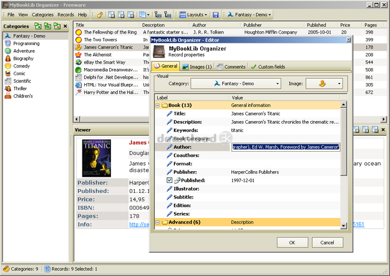Open the Records menu
This screenshot has height=276, width=390.
(66, 14)
